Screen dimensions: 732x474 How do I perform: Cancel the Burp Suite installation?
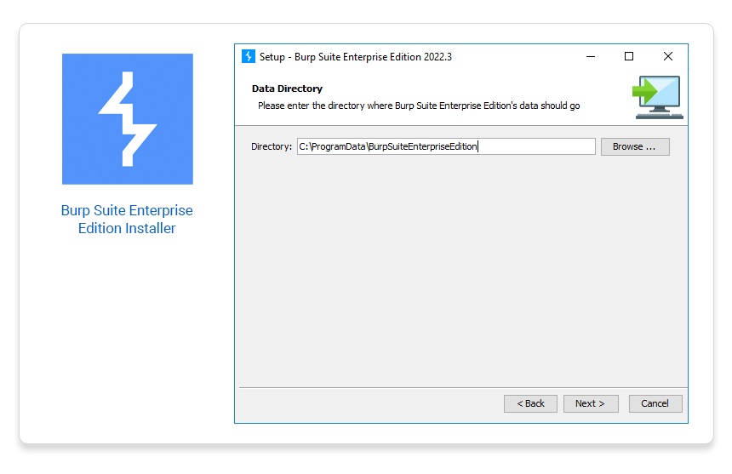655,403
